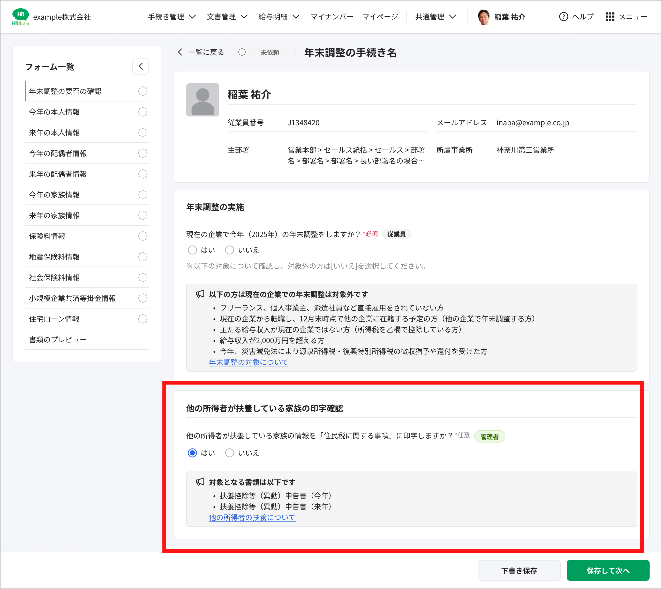Click the back arrow for 一覧に戻る
Viewport: 662px width, 589px height.
180,52
